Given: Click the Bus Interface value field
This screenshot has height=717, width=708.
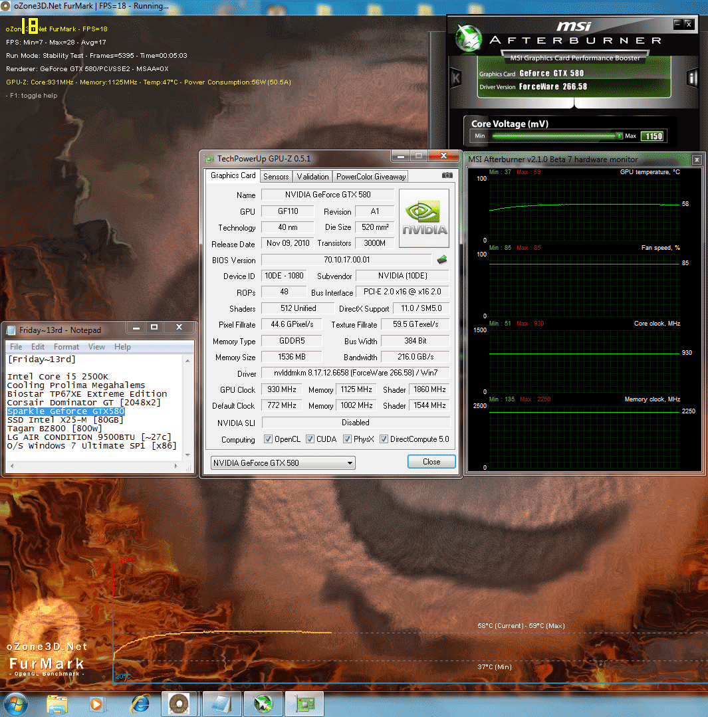Looking at the screenshot, I should pyautogui.click(x=402, y=292).
